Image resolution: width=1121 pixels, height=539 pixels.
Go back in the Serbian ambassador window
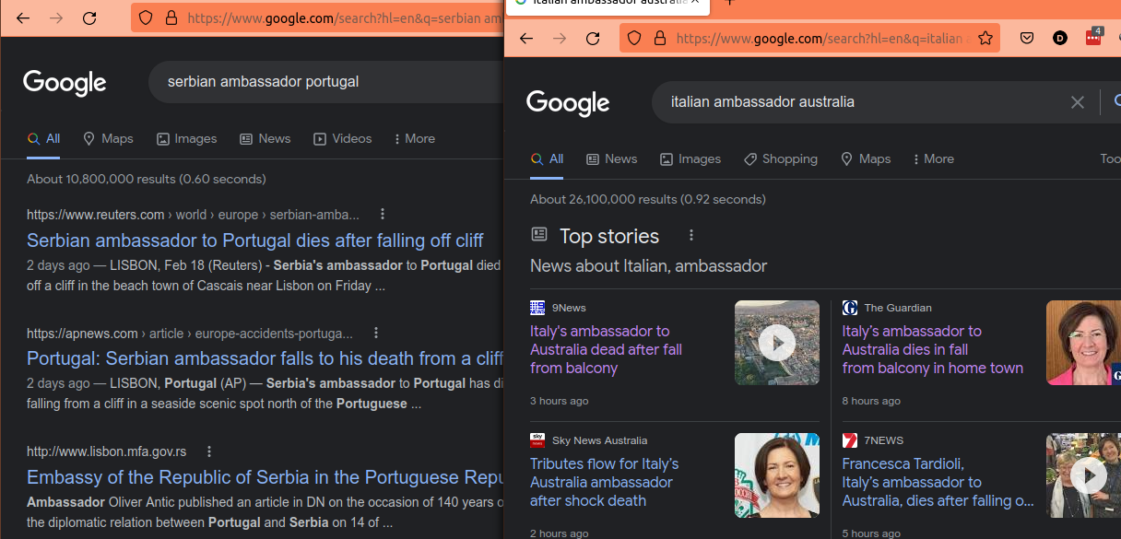tap(23, 18)
